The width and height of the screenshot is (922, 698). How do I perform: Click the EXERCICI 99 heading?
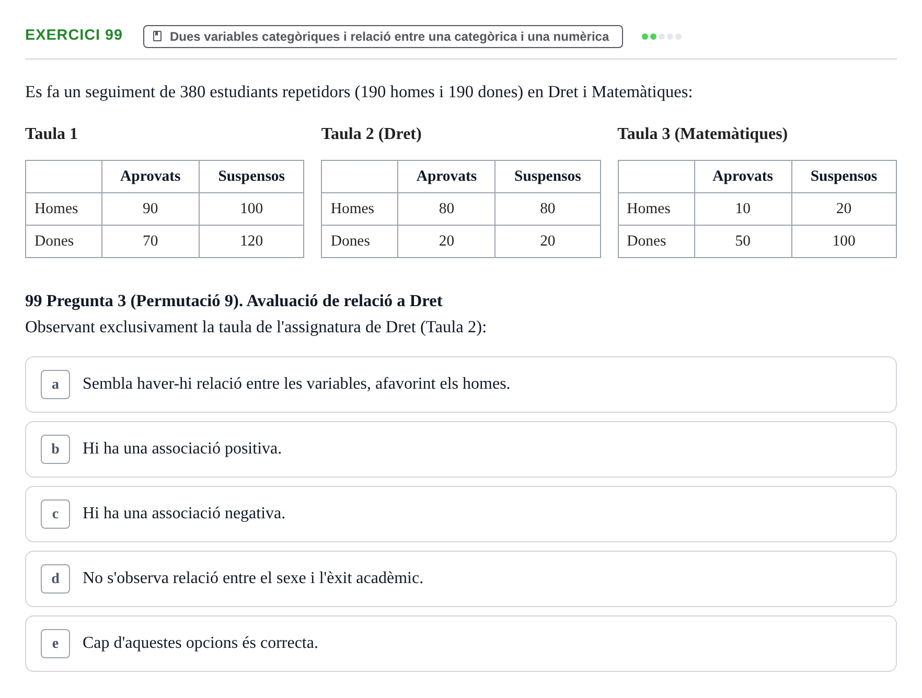[74, 35]
